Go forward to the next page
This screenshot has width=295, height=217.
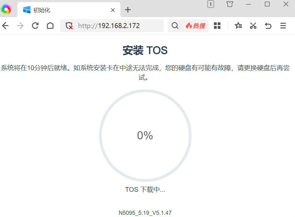[x=20, y=26]
